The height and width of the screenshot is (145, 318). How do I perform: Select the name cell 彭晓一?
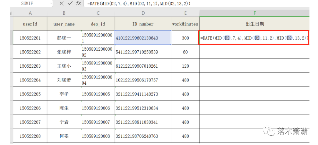pos(64,38)
